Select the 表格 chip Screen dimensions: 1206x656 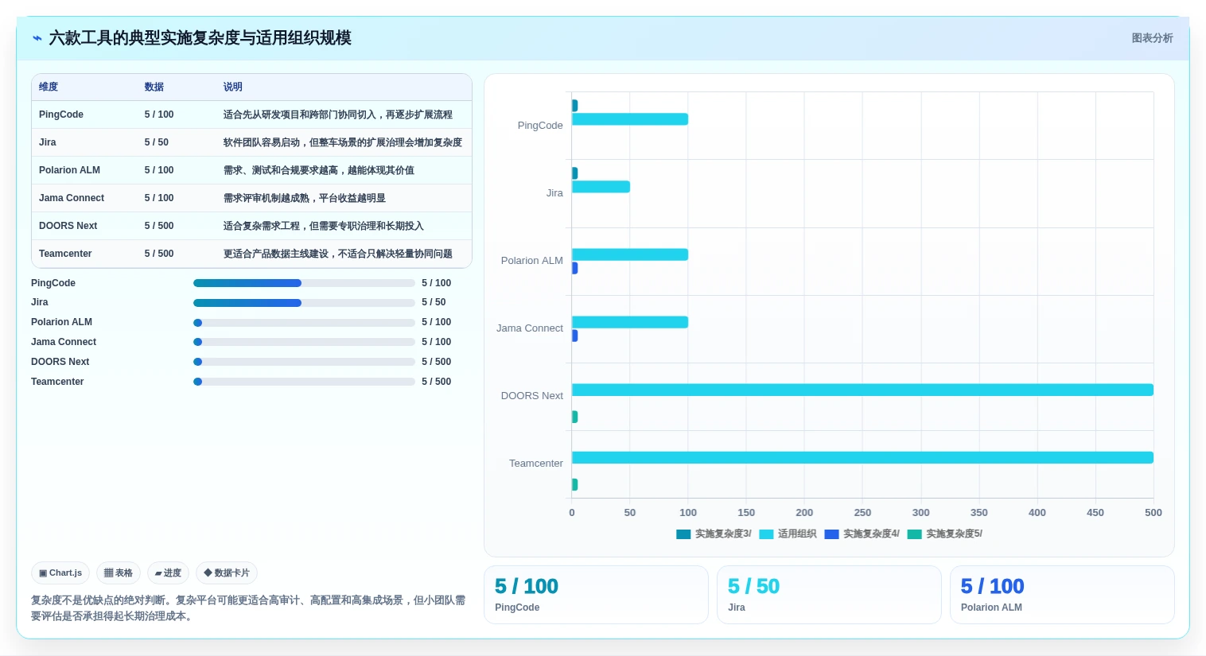(x=119, y=573)
